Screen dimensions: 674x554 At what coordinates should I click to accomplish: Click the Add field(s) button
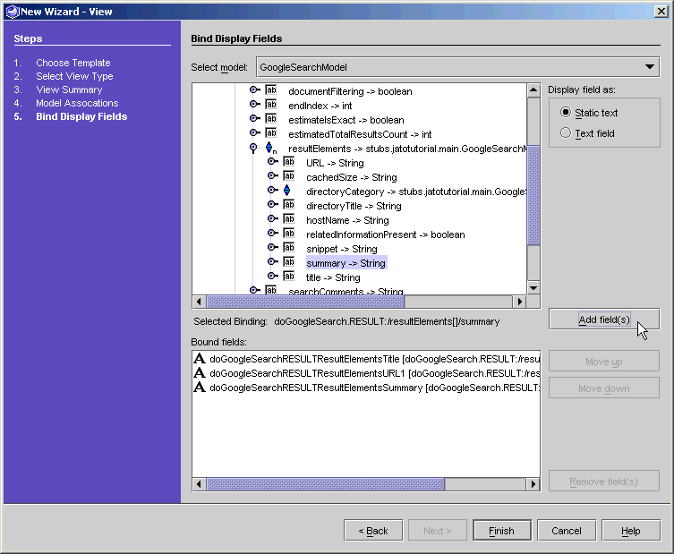tap(604, 320)
